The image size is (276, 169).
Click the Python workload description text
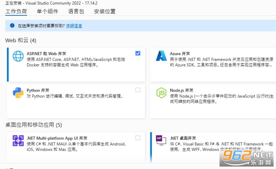tap(75, 96)
